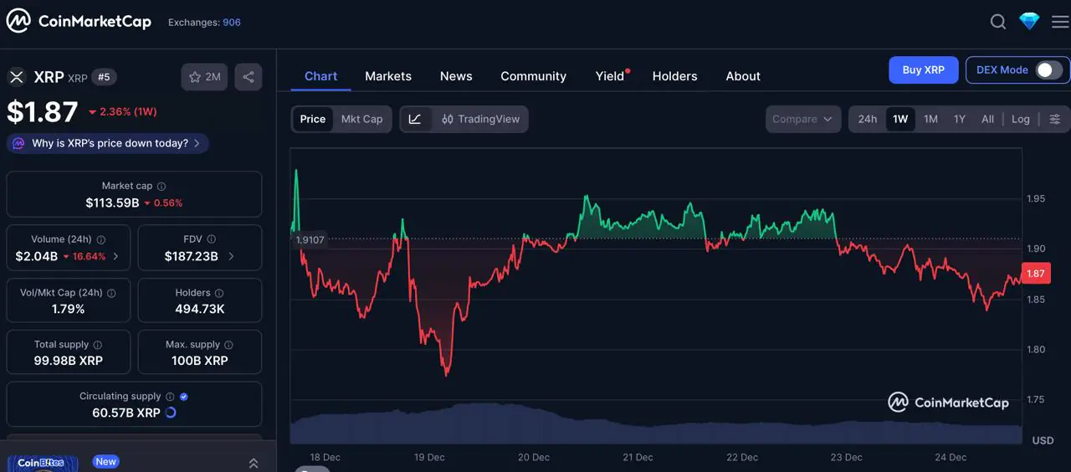Expand Volume (24h) details chevron
This screenshot has height=472, width=1071.
point(115,256)
